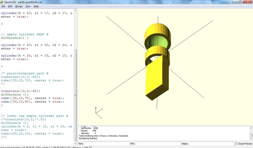Click the Steps input field

[211, 144]
